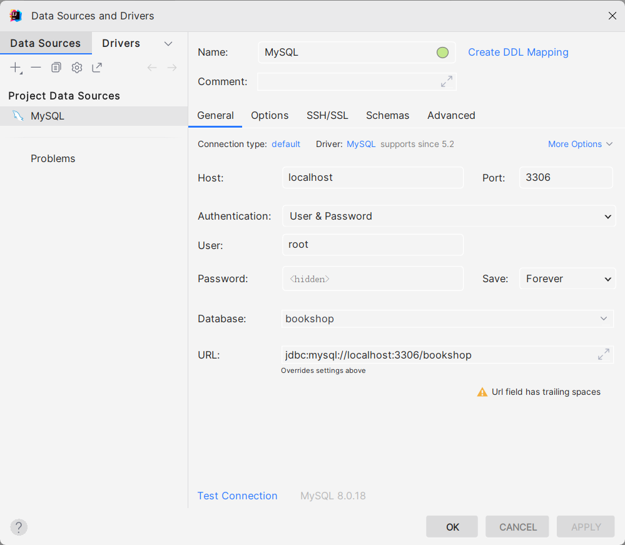Screen dimensions: 625x545
Task: Expand the URL field editor
Action: (604, 354)
